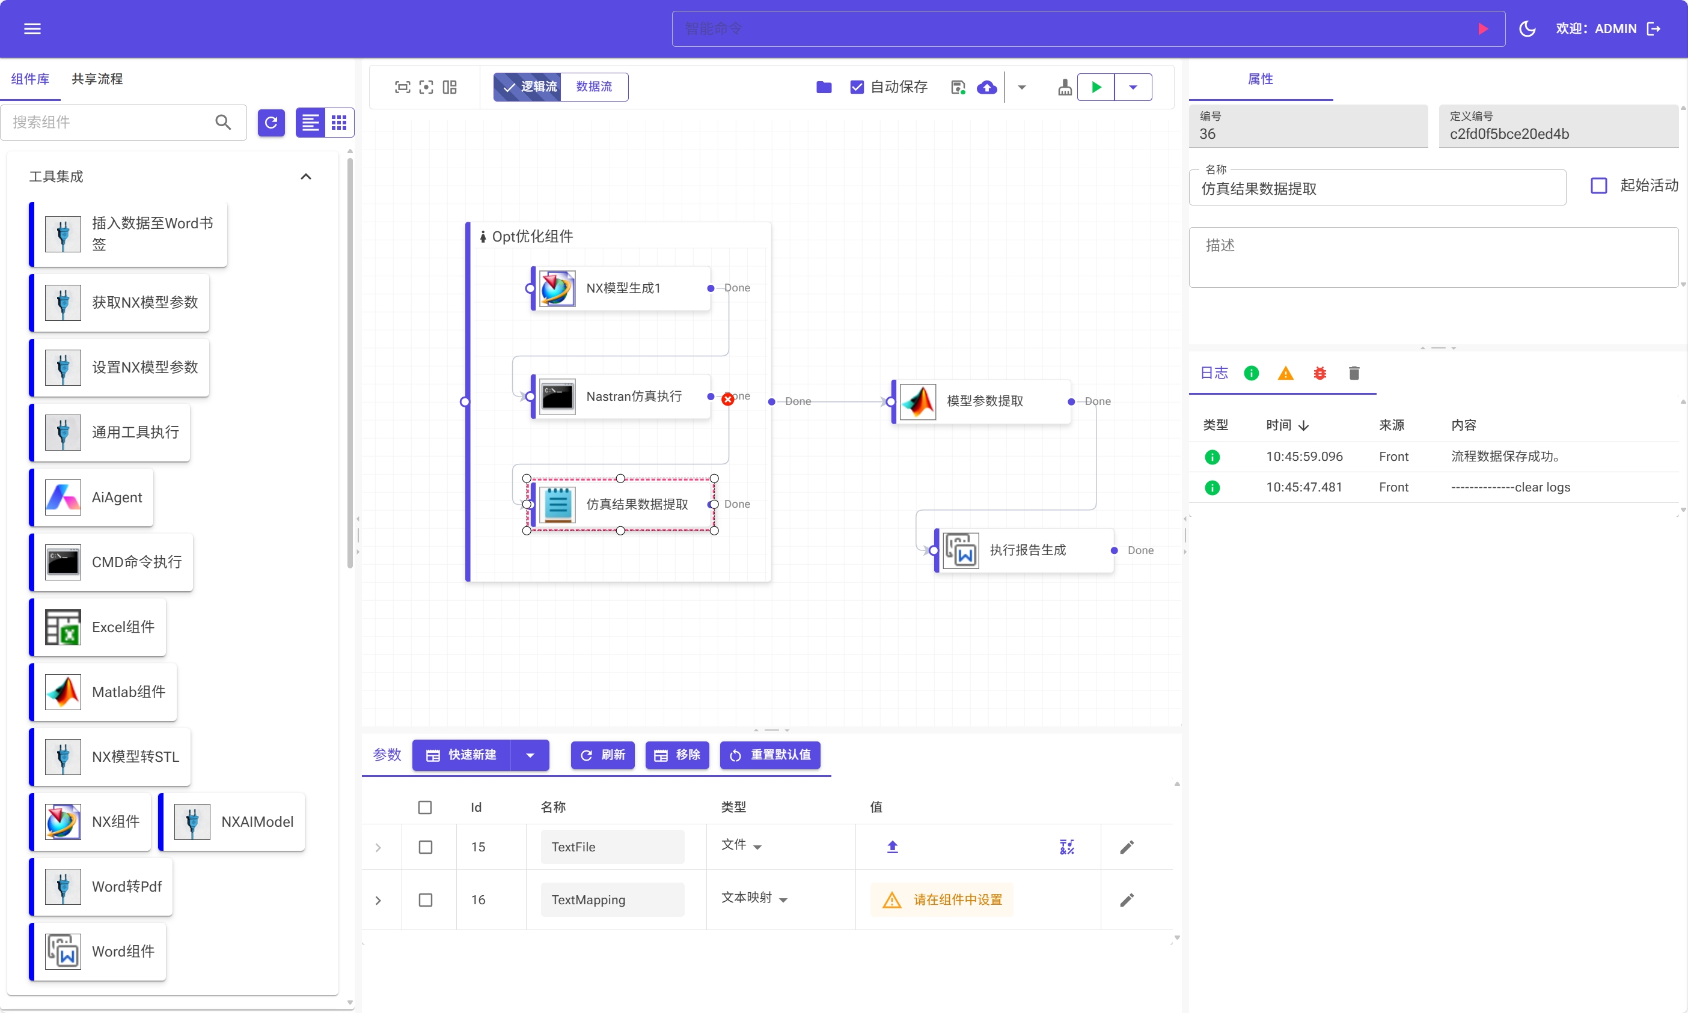Clear logs with the trash icon

coord(1353,373)
